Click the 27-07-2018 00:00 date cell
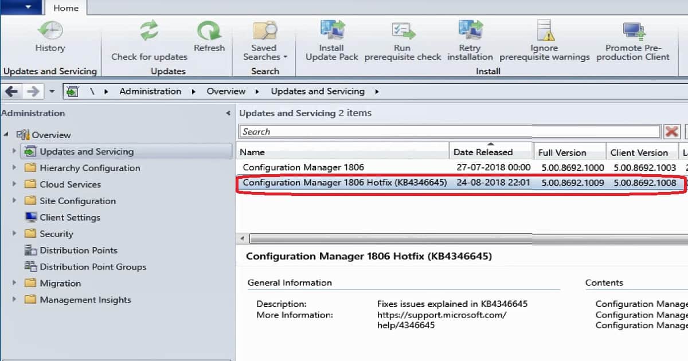 coord(493,167)
